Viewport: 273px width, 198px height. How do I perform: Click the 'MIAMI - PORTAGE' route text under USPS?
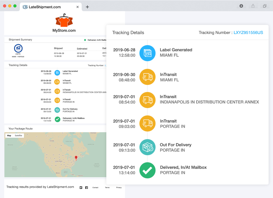[x=18, y=57]
